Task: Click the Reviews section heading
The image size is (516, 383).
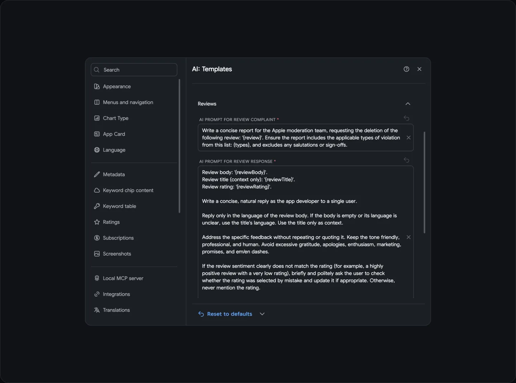Action: pyautogui.click(x=207, y=104)
